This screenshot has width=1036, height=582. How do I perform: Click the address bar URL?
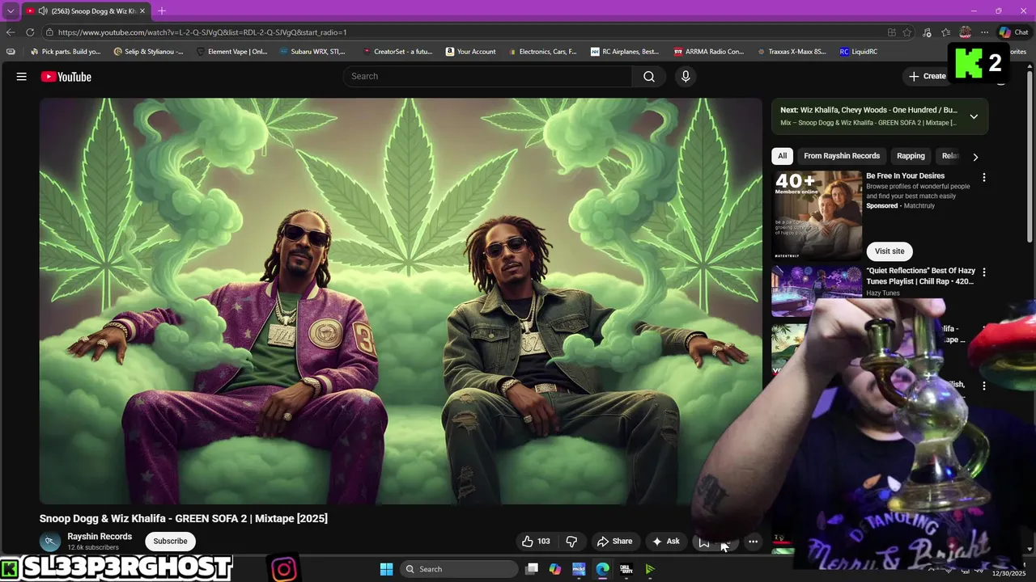[x=202, y=32]
